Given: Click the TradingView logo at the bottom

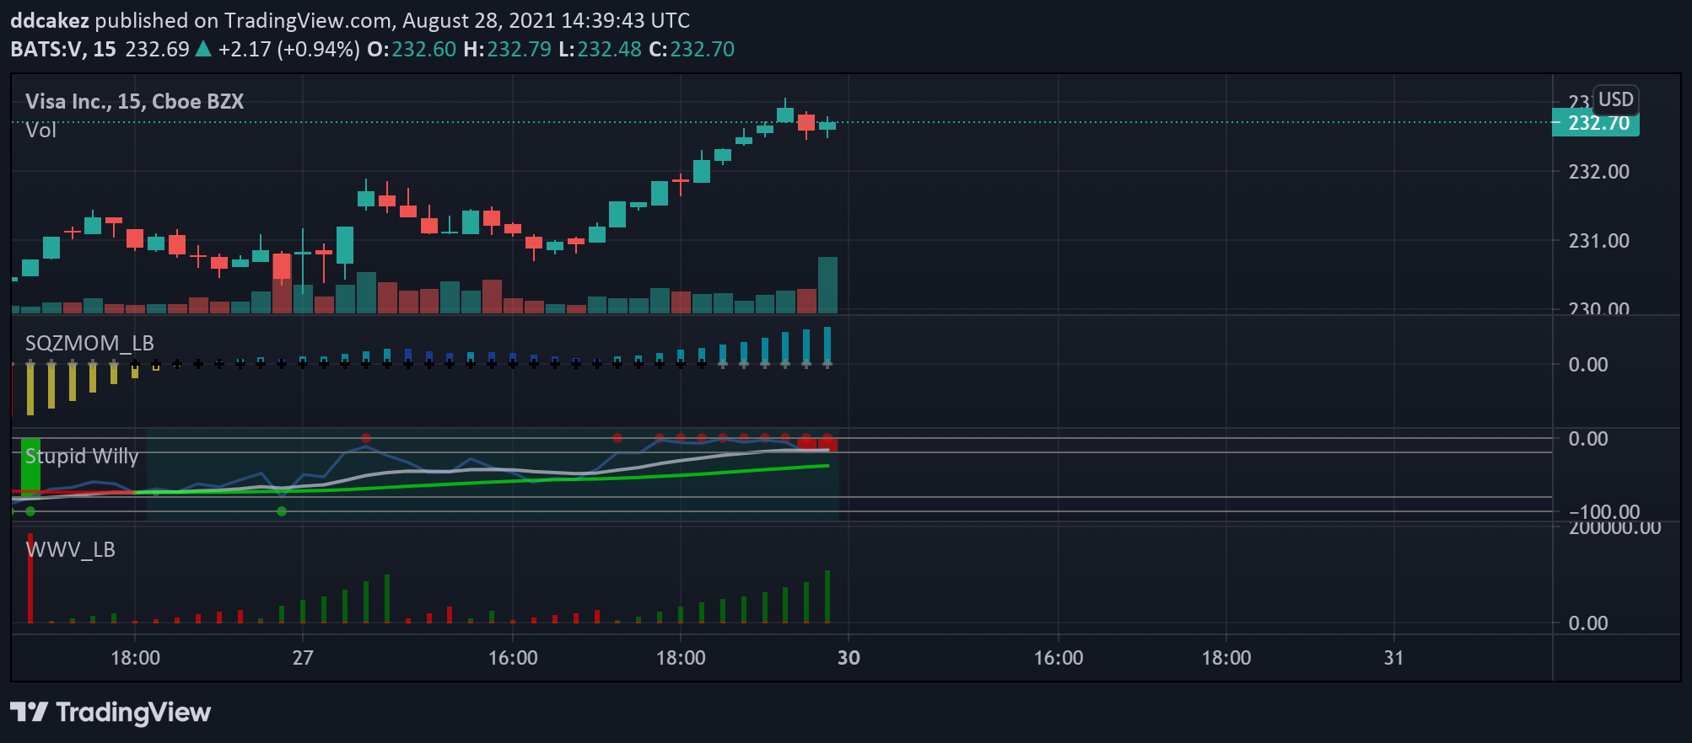Looking at the screenshot, I should coord(110,713).
